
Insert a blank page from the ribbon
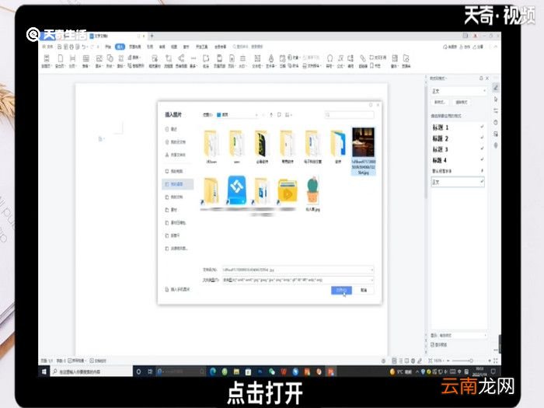60,61
